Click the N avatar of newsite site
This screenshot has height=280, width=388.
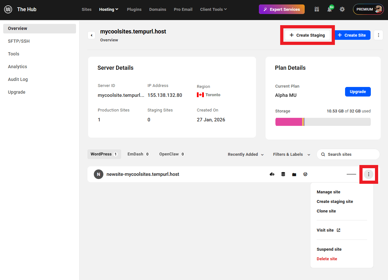click(99, 174)
